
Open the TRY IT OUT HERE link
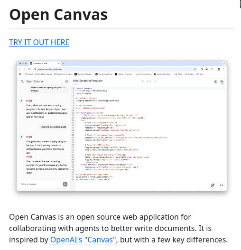(39, 42)
